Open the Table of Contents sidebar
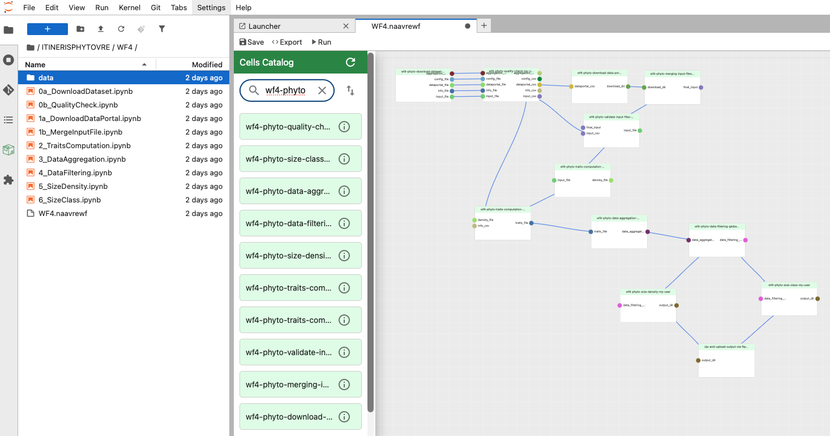The height and width of the screenshot is (436, 830). pyautogui.click(x=8, y=120)
